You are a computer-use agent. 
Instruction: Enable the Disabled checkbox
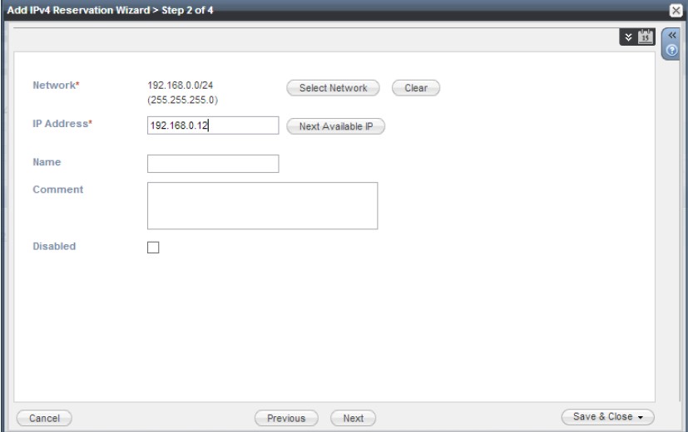153,247
